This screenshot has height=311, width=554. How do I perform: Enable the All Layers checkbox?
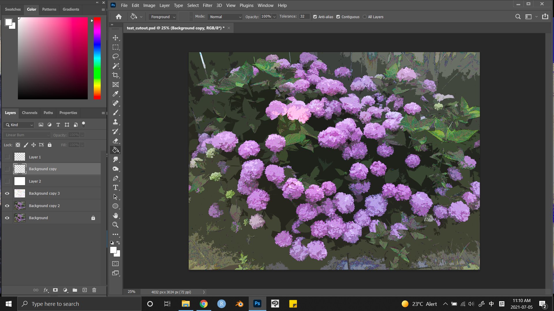(x=365, y=17)
